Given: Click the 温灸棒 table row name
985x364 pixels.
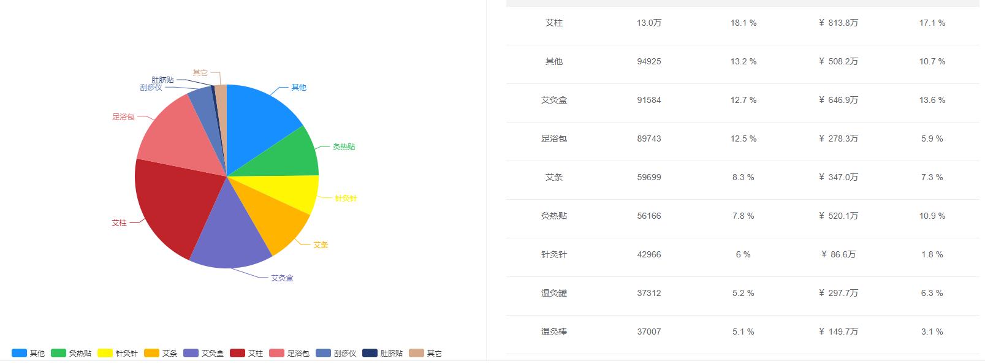Looking at the screenshot, I should click(554, 332).
